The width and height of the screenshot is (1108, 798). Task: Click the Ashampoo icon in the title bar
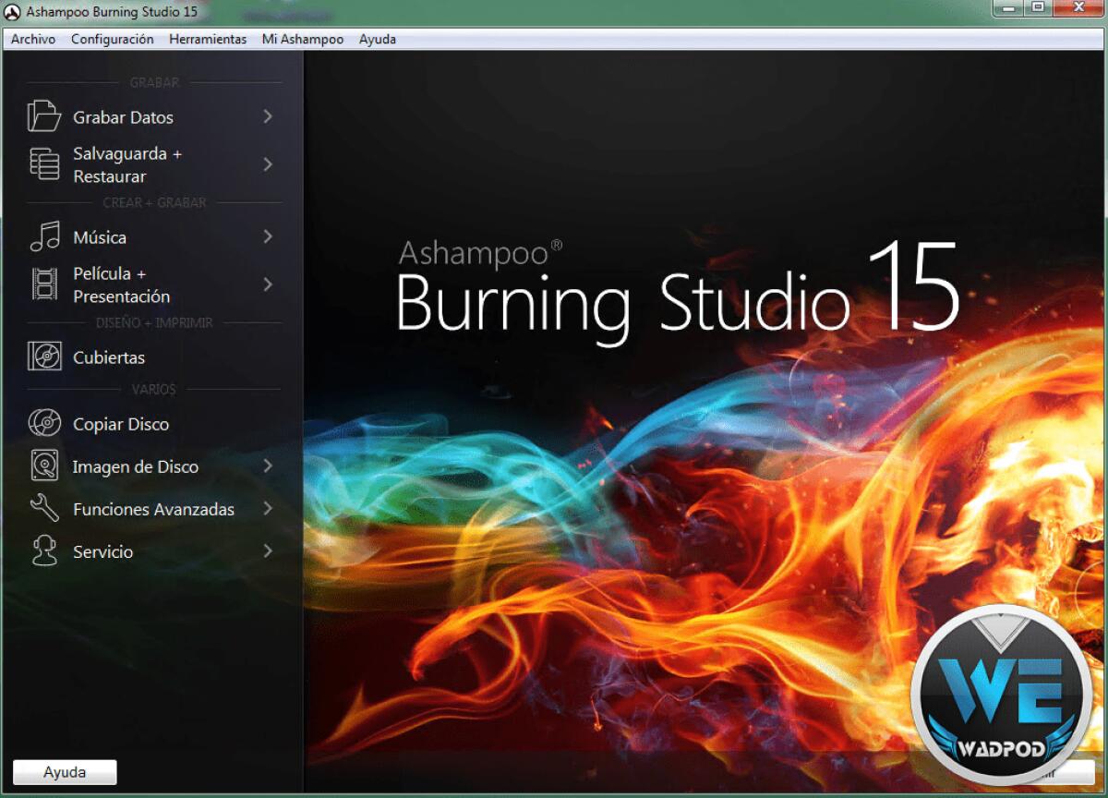pyautogui.click(x=12, y=12)
